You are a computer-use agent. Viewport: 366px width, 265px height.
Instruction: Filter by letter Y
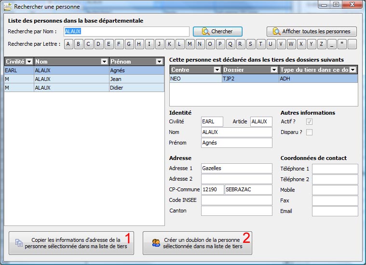(312, 44)
